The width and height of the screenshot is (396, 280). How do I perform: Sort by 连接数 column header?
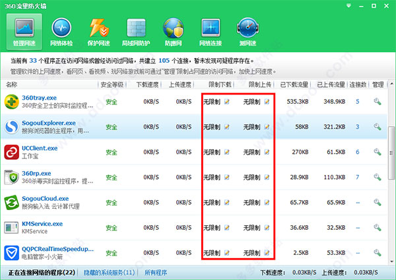pos(358,85)
